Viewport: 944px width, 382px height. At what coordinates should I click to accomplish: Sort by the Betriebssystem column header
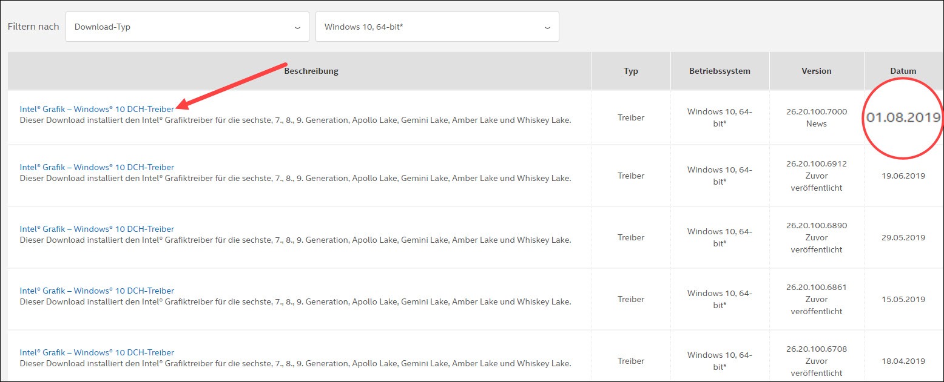coord(720,71)
